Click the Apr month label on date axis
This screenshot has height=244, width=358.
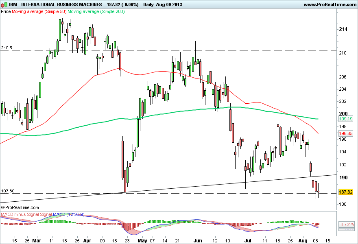click(x=87, y=241)
